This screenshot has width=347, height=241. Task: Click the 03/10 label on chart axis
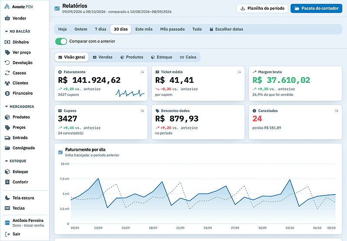tap(290, 228)
